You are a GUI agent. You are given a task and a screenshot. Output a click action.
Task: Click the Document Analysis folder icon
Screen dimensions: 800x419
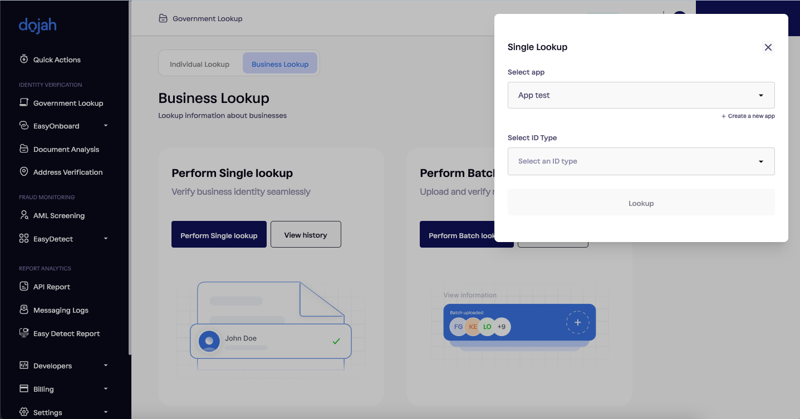coord(24,149)
